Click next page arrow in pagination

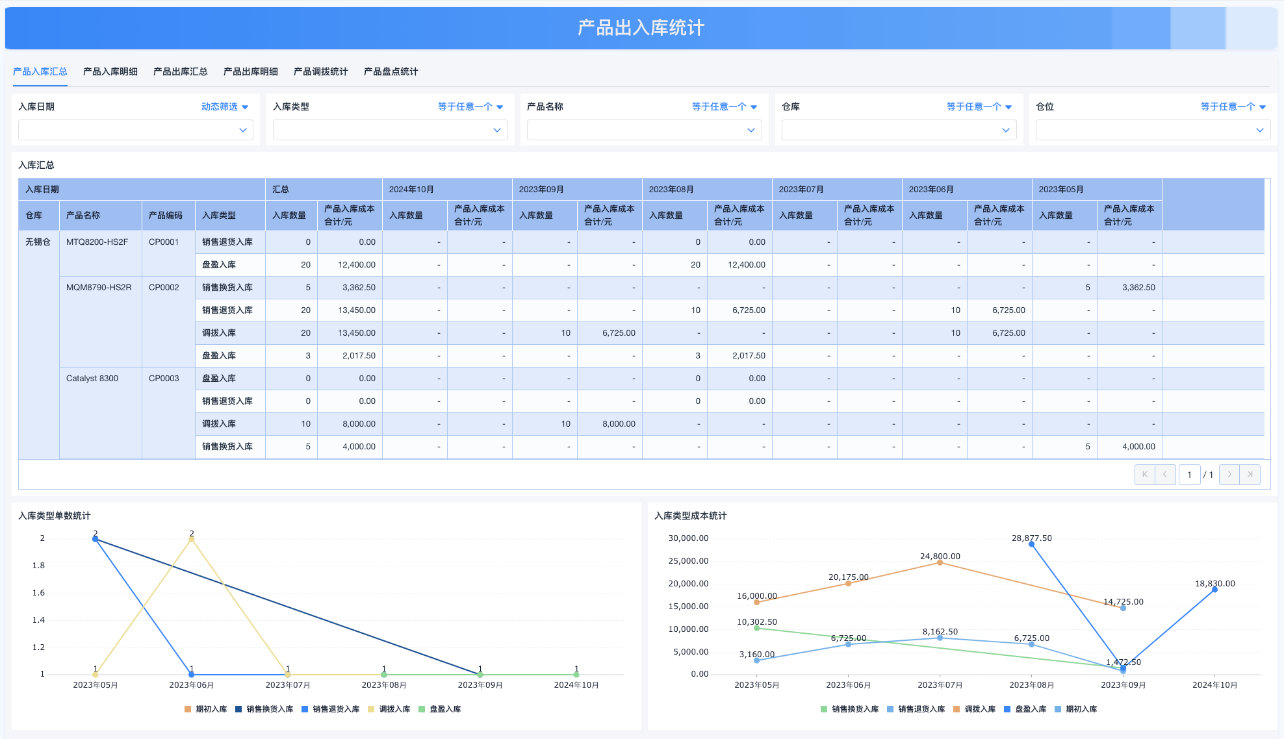pos(1229,475)
